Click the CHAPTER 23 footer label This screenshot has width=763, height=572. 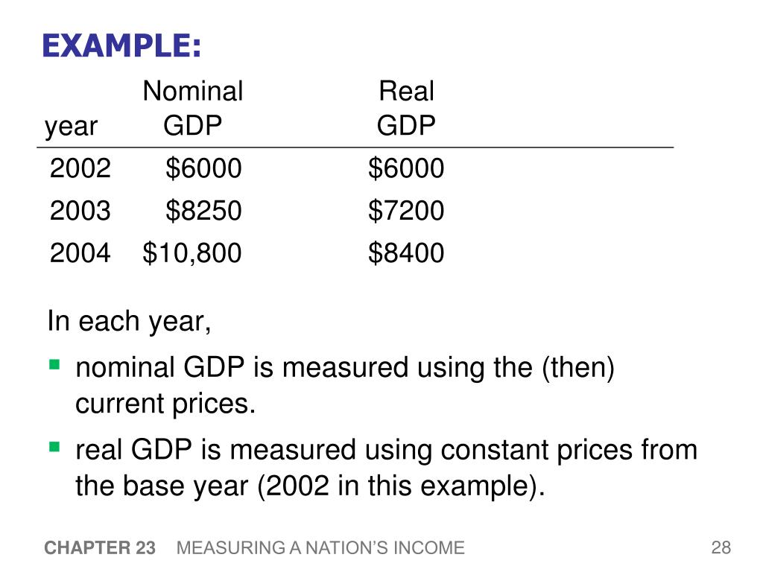pyautogui.click(x=100, y=548)
